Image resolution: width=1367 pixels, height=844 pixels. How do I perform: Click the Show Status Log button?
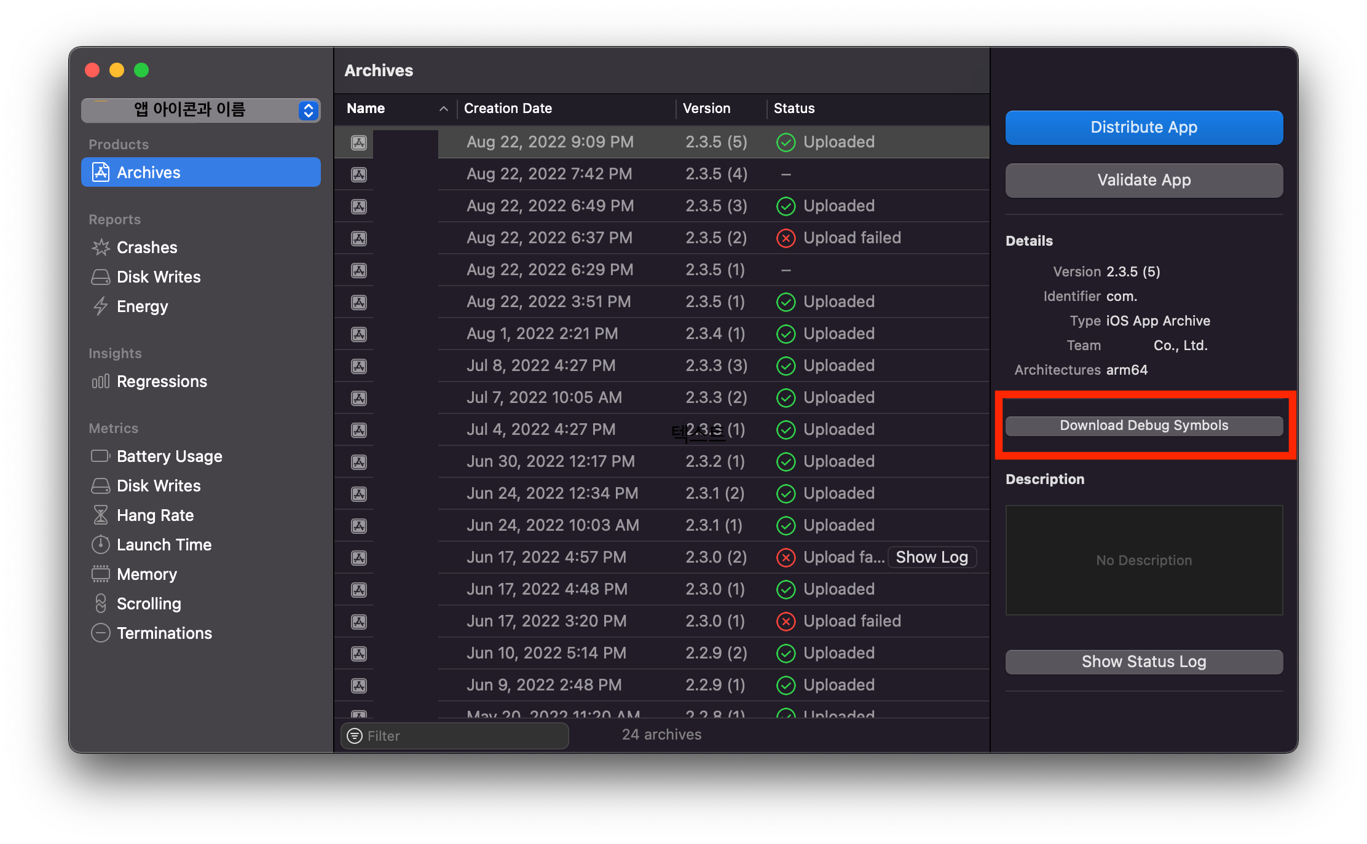click(x=1143, y=662)
